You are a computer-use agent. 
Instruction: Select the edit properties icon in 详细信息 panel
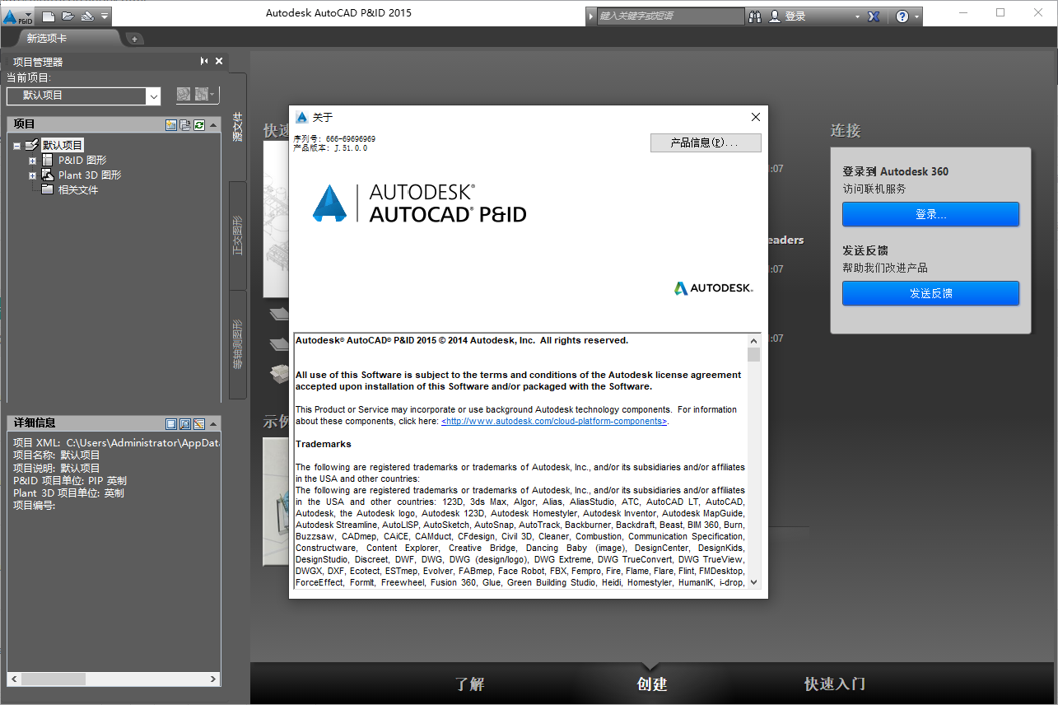click(198, 423)
